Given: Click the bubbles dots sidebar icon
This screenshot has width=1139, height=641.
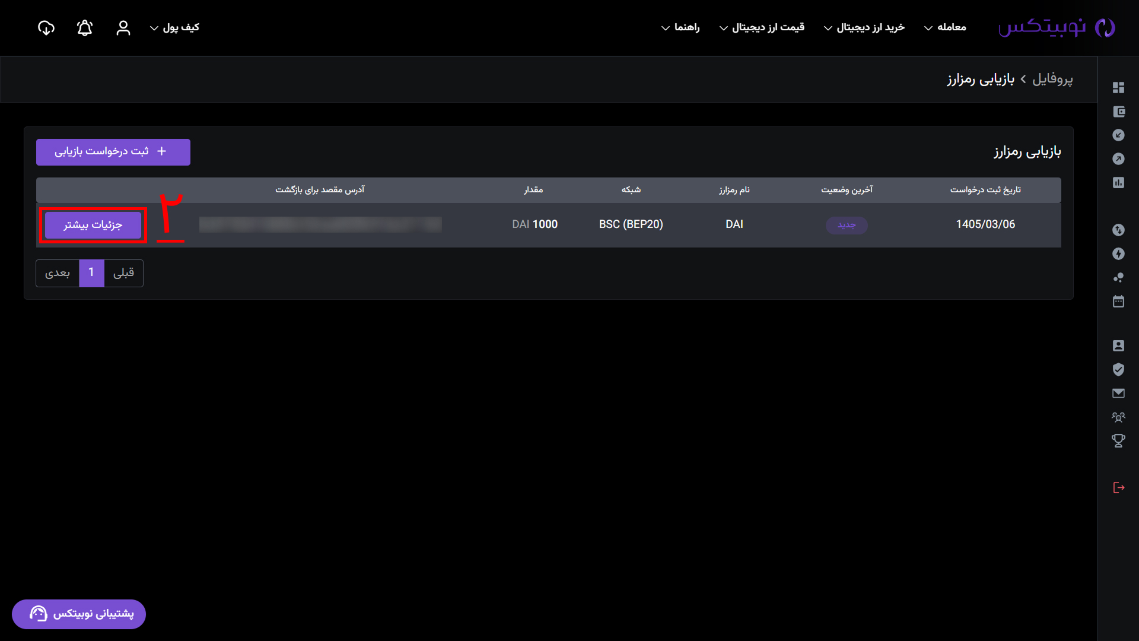Looking at the screenshot, I should click(x=1118, y=277).
